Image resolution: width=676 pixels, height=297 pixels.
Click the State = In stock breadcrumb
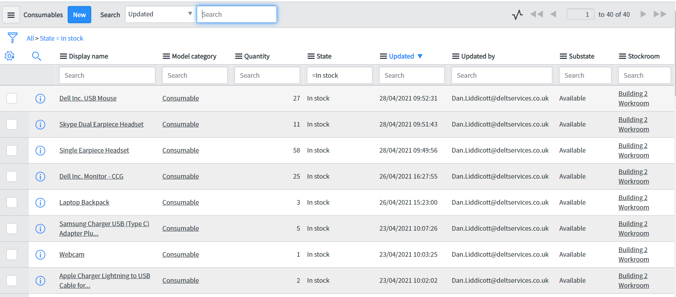61,38
